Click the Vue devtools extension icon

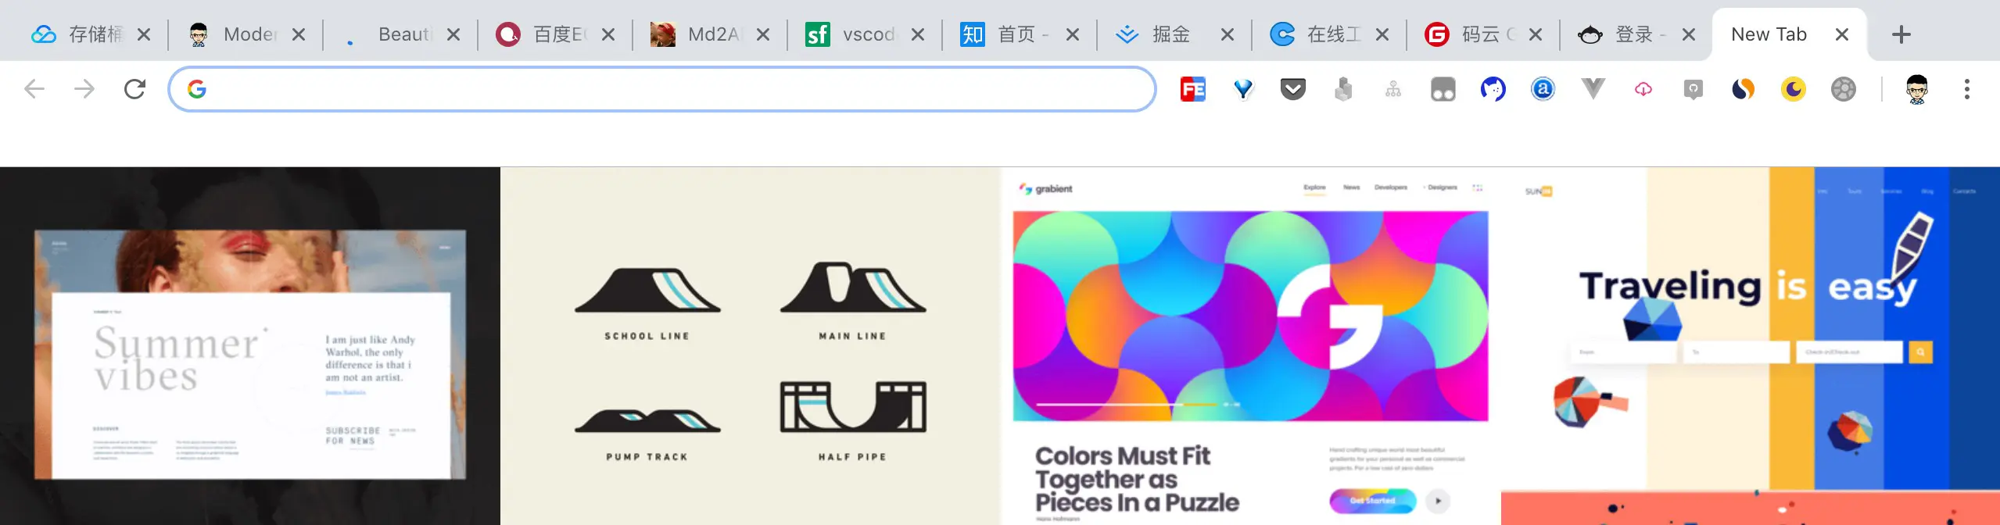[1593, 88]
